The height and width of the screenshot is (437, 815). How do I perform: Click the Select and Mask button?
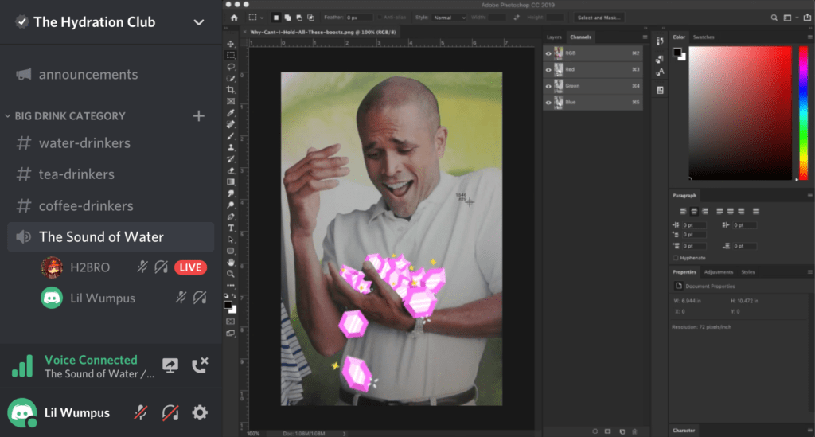599,17
